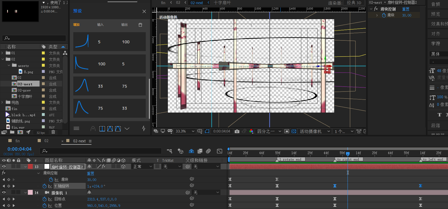Toggle hide shy layers switch

point(192,151)
